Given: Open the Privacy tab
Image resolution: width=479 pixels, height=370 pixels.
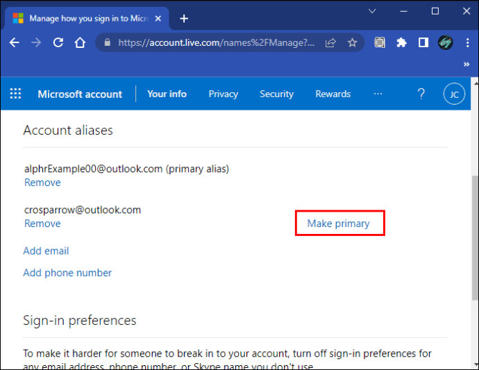Looking at the screenshot, I should click(223, 94).
